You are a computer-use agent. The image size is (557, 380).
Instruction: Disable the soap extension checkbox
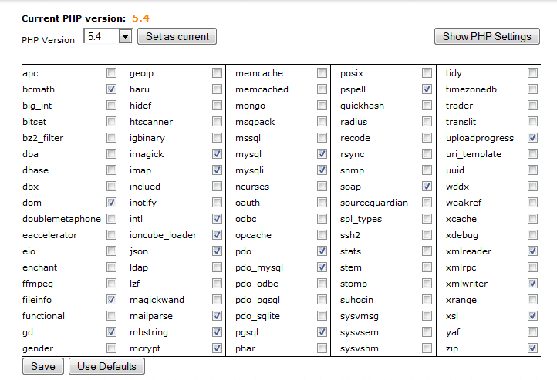(427, 187)
